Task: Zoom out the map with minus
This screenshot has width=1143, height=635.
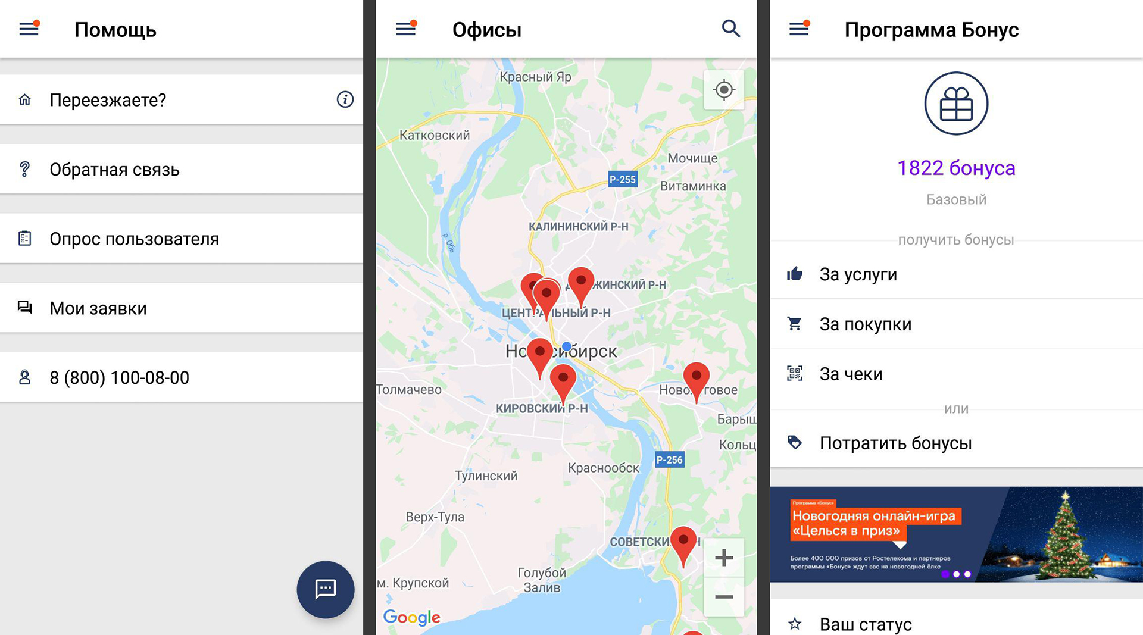Action: coord(723,597)
